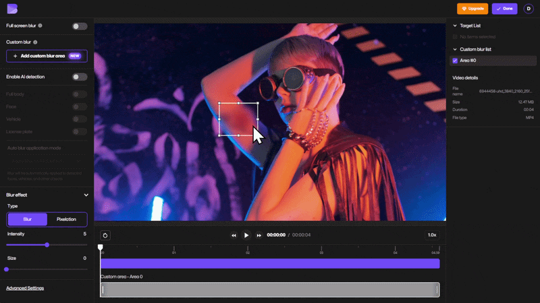
Task: Play the video
Action: (246, 235)
